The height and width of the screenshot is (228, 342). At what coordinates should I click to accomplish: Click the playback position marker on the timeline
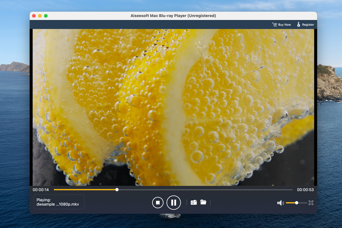click(117, 190)
